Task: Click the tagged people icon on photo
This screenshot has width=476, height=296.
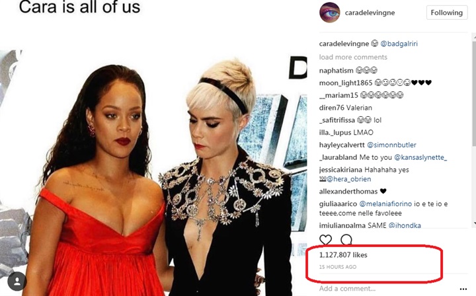Action: [17, 281]
